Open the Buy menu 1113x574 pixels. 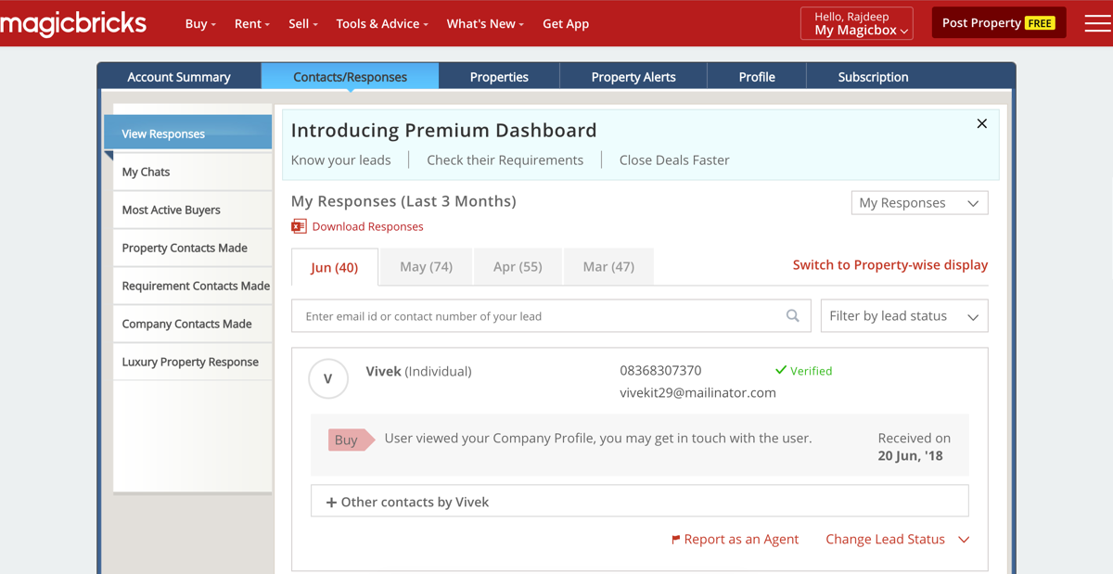tap(199, 24)
